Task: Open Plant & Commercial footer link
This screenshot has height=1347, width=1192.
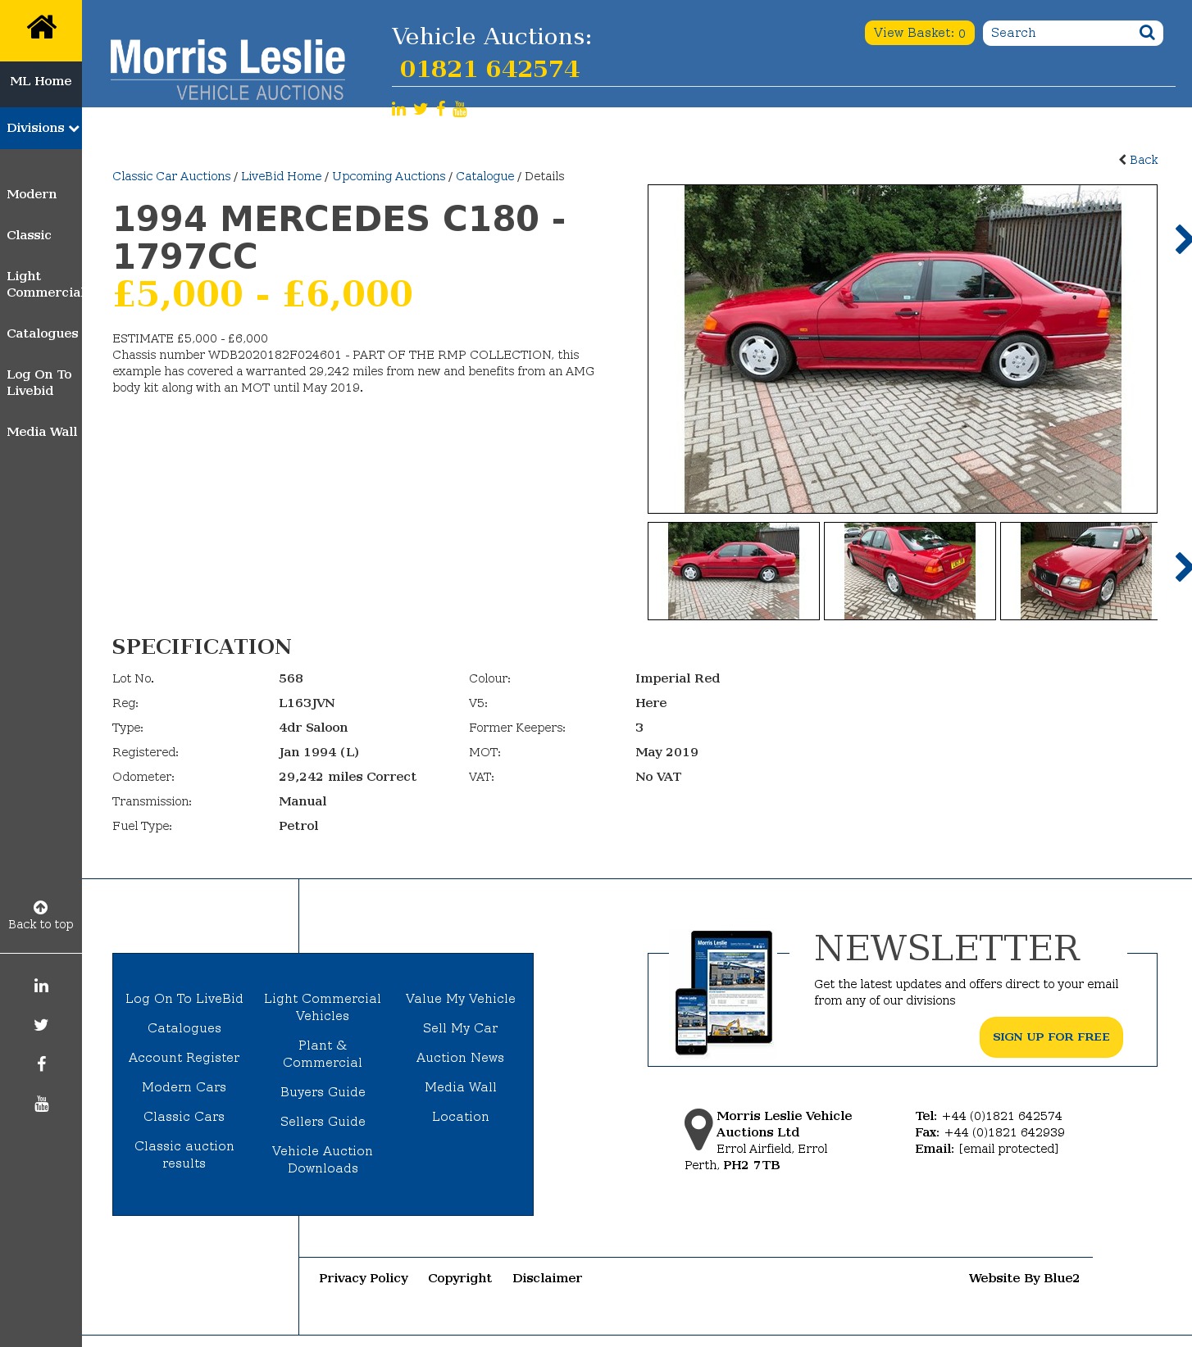Action: pyautogui.click(x=323, y=1054)
